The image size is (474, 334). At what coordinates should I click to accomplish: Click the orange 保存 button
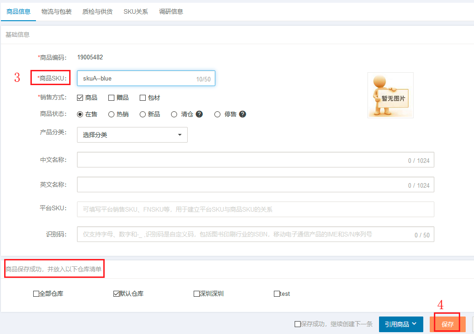447,324
